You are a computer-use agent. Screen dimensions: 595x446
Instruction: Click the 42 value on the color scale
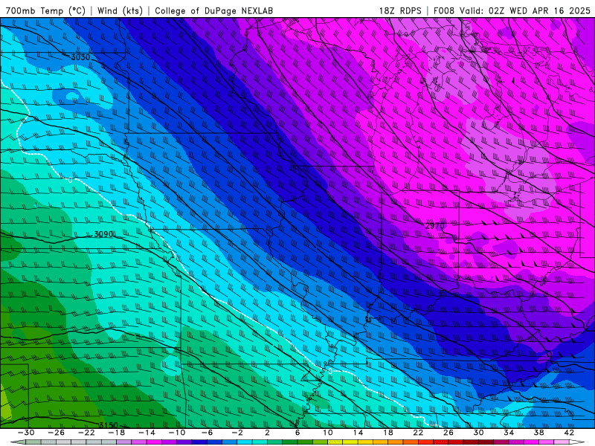[x=569, y=433]
